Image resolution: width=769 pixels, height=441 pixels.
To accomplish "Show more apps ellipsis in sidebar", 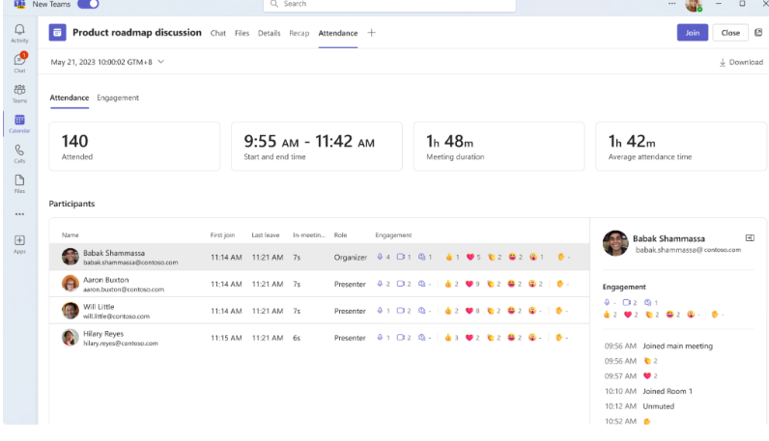I will click(x=19, y=214).
